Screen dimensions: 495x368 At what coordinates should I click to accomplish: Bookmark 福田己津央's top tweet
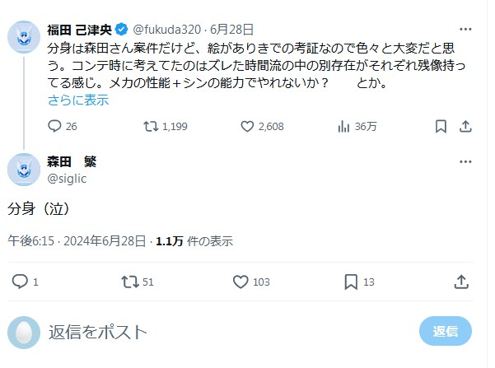439,126
